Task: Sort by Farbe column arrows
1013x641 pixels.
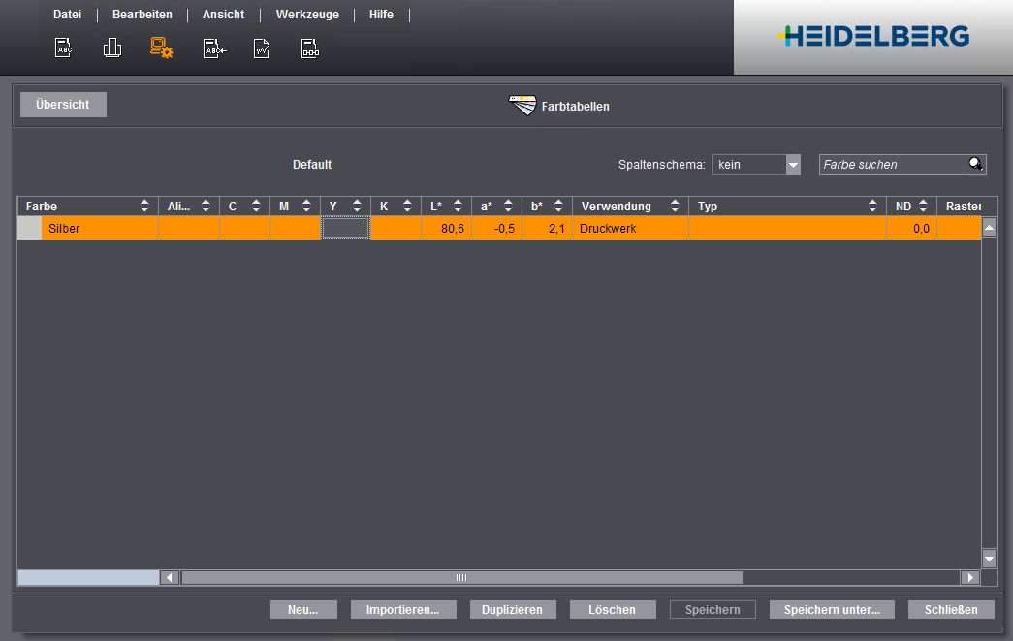Action: [x=144, y=207]
